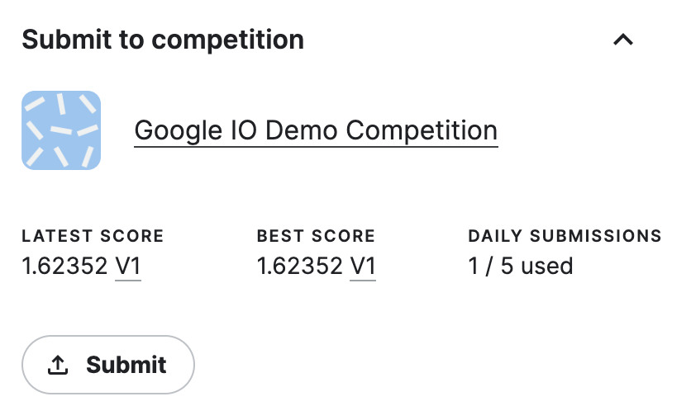Image resolution: width=691 pixels, height=406 pixels.
Task: Click the BEST SCORE label
Action: [316, 236]
